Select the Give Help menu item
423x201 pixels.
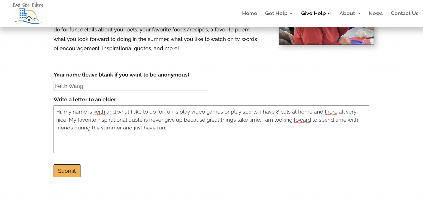coord(313,14)
